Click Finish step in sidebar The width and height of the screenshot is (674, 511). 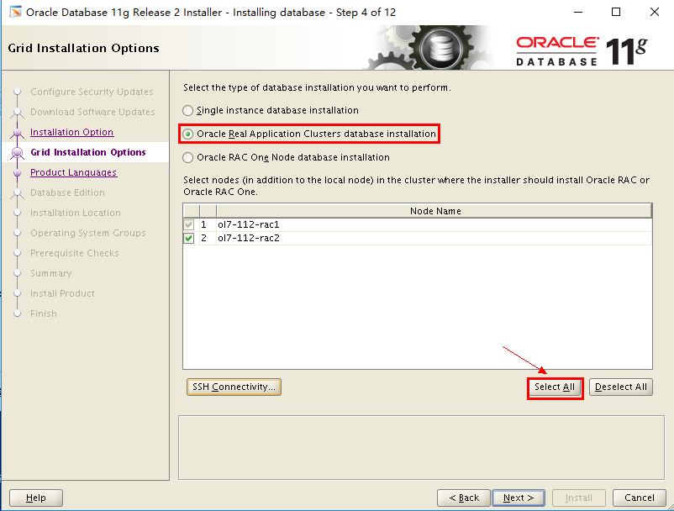pos(44,313)
